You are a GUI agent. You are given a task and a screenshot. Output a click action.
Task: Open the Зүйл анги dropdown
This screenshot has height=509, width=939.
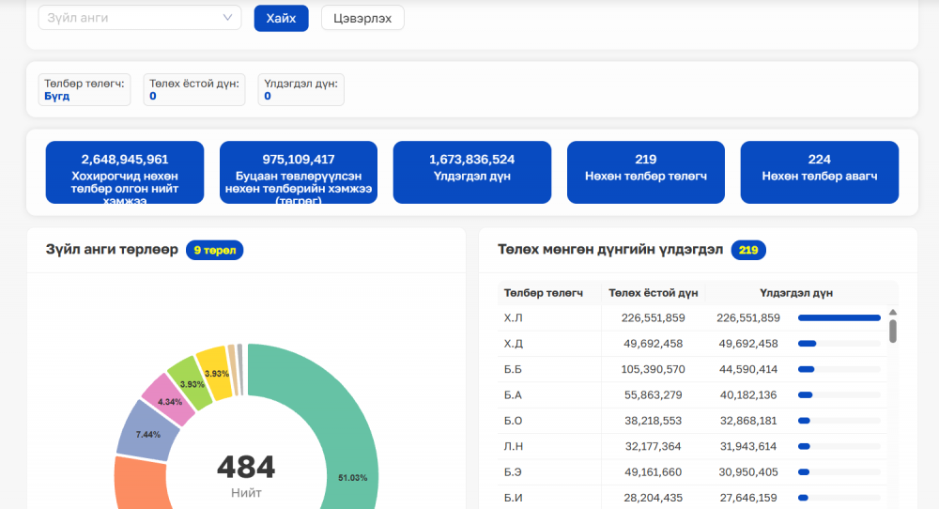pos(140,18)
